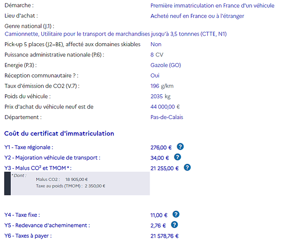Viewport: 284px width, 243px height.
Task: Select the 'Gazole (GO)' energy value
Action: point(166,65)
